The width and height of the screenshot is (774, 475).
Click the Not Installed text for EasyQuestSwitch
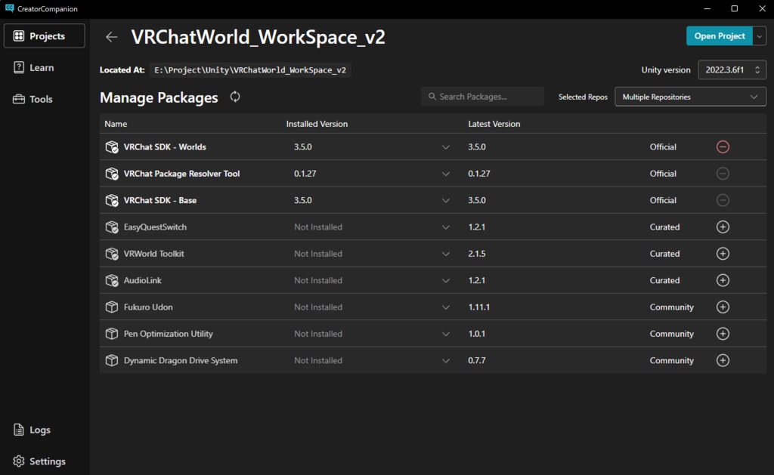pyautogui.click(x=318, y=227)
